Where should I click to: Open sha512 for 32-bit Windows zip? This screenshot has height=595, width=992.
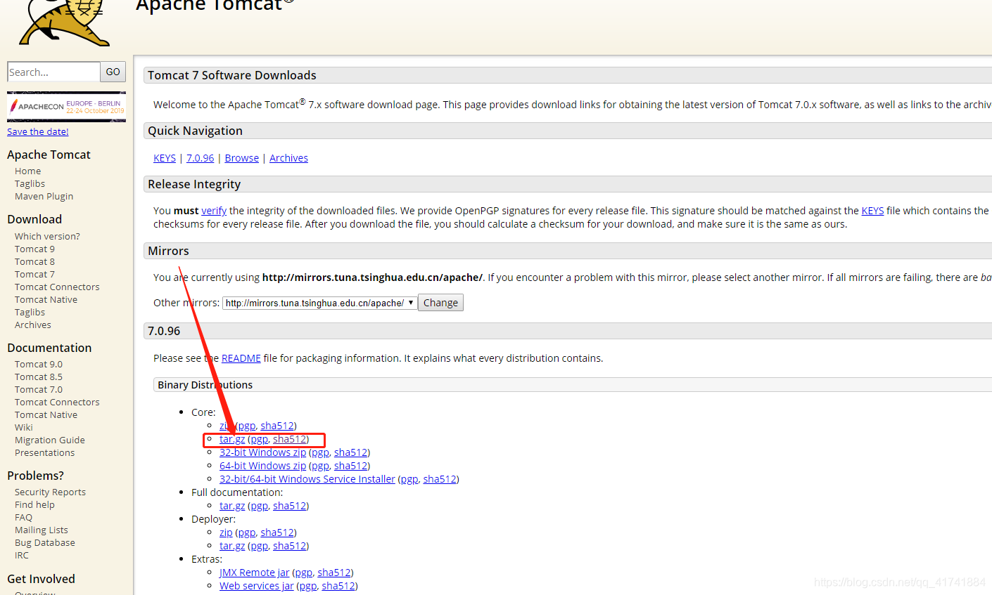pyautogui.click(x=351, y=452)
